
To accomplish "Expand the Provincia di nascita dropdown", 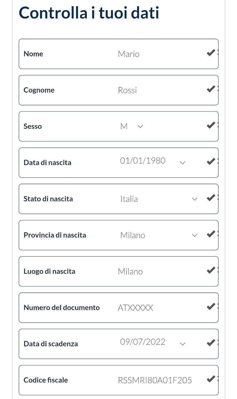I will coord(195,235).
